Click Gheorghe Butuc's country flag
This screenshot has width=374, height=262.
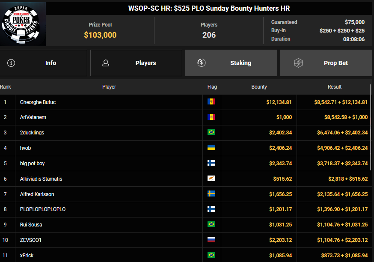tap(211, 102)
